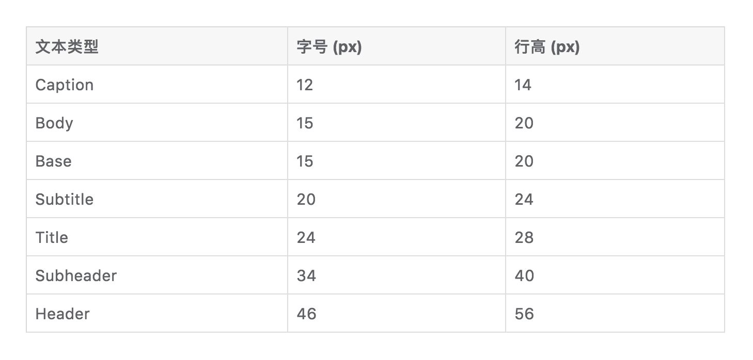Image resolution: width=753 pixels, height=360 pixels.
Task: Click line height 20 in Base row
Action: (524, 161)
